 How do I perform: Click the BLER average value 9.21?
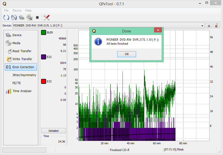point(63,51)
